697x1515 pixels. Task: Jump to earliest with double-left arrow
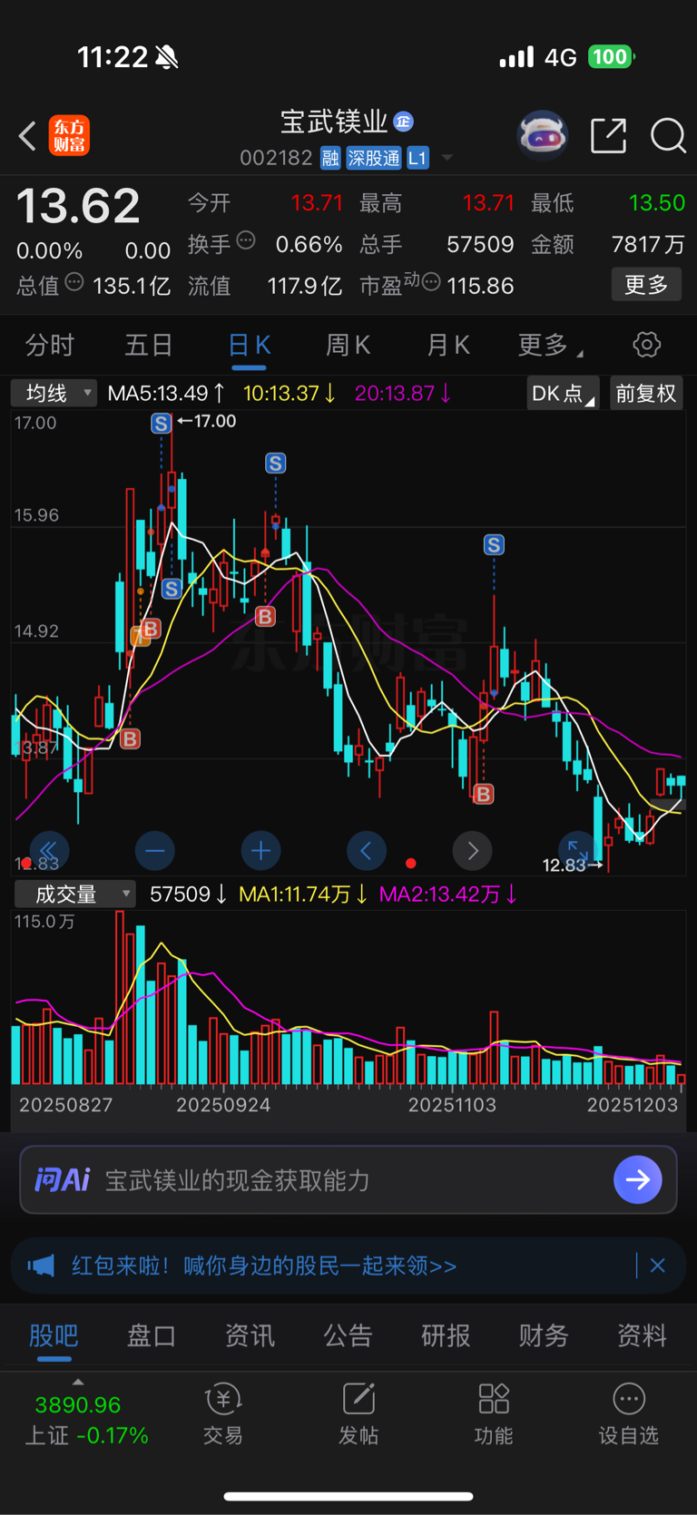coord(48,850)
